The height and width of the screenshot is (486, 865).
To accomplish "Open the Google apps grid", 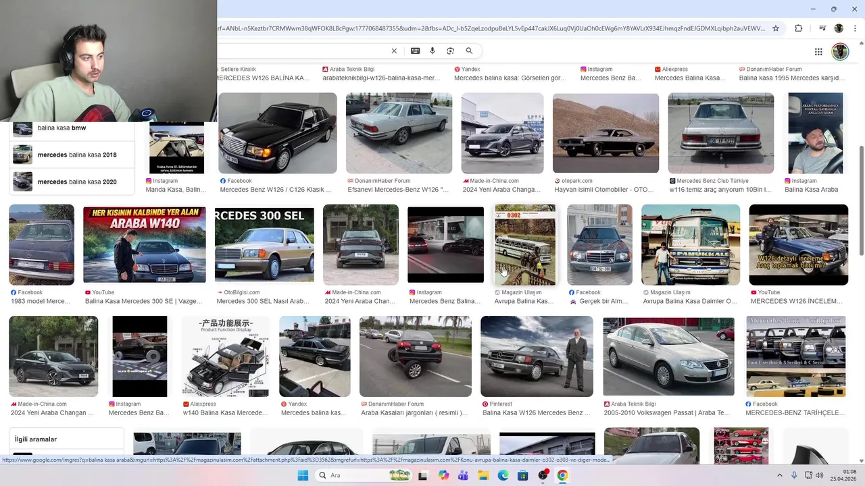I will point(818,51).
